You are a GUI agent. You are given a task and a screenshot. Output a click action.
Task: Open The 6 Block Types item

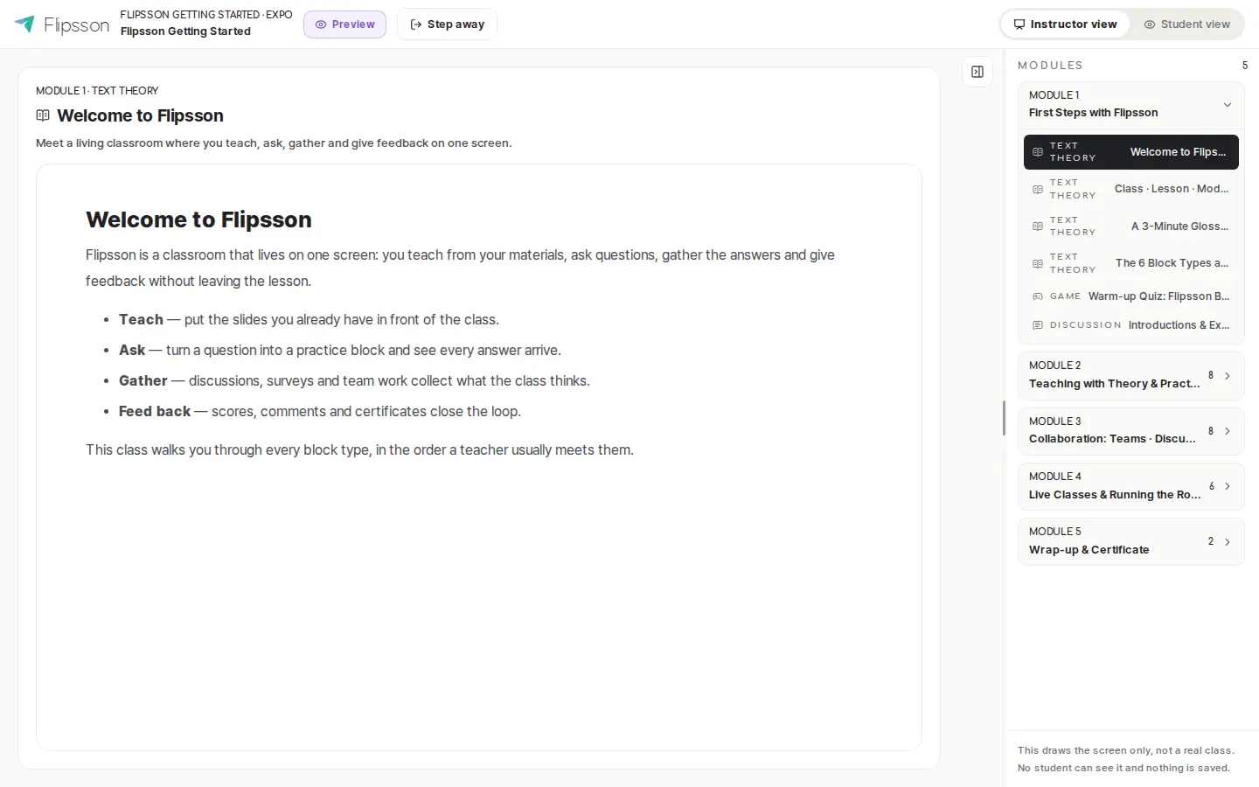(x=1131, y=263)
